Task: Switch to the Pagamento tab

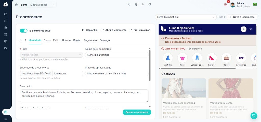Action: pyautogui.click(x=90, y=40)
